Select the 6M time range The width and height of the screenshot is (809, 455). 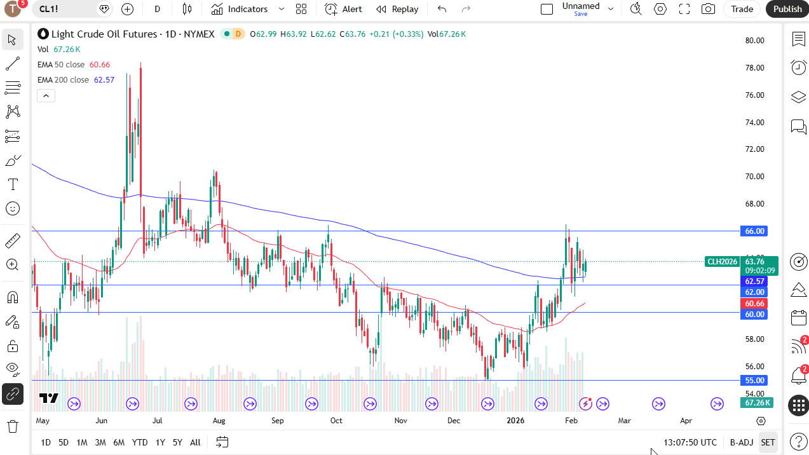tap(119, 442)
